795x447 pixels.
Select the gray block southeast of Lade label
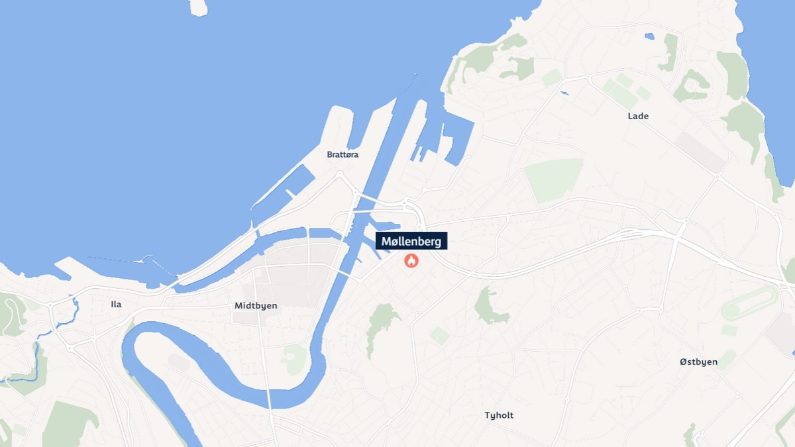tap(701, 152)
